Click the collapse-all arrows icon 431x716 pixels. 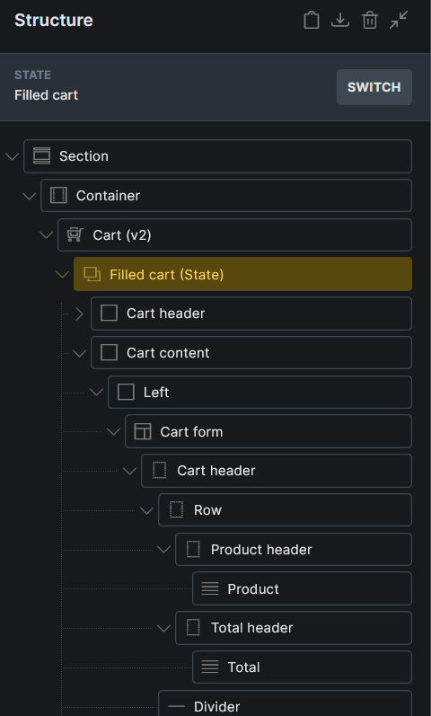399,20
